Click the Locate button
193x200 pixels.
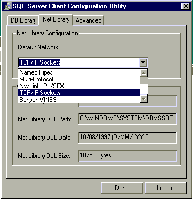pyautogui.click(x=166, y=188)
